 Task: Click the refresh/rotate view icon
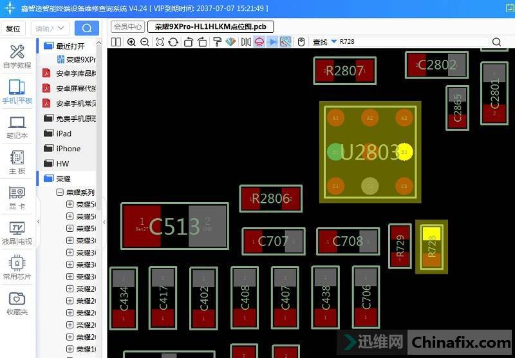click(173, 42)
